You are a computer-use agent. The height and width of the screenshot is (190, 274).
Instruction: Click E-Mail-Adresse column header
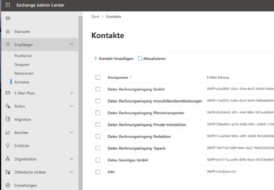tap(218, 77)
